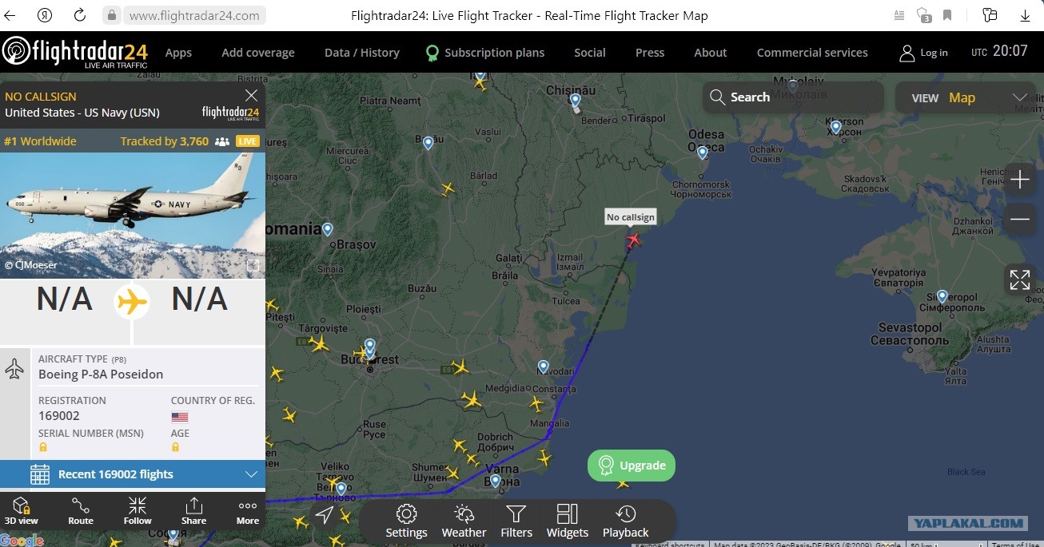Click the red tracked P-8A aircraft icon
The width and height of the screenshot is (1044, 547).
click(x=633, y=240)
